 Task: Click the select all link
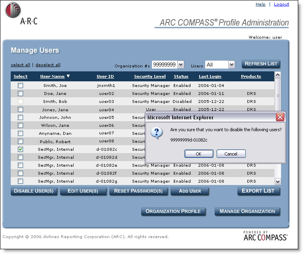point(20,65)
